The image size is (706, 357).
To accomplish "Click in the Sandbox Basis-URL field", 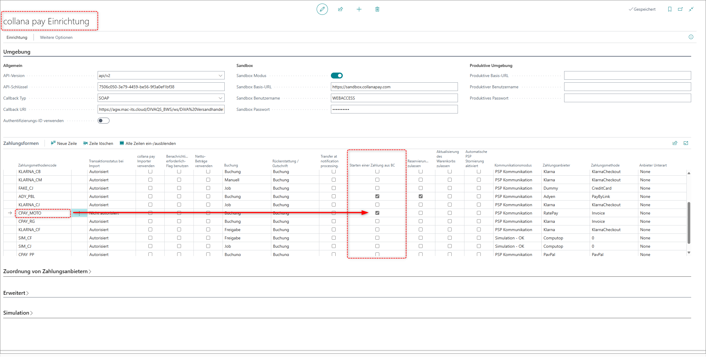I will (394, 87).
